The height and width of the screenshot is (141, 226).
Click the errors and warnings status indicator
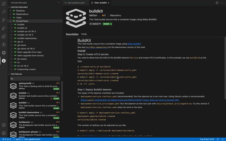coord(6,139)
